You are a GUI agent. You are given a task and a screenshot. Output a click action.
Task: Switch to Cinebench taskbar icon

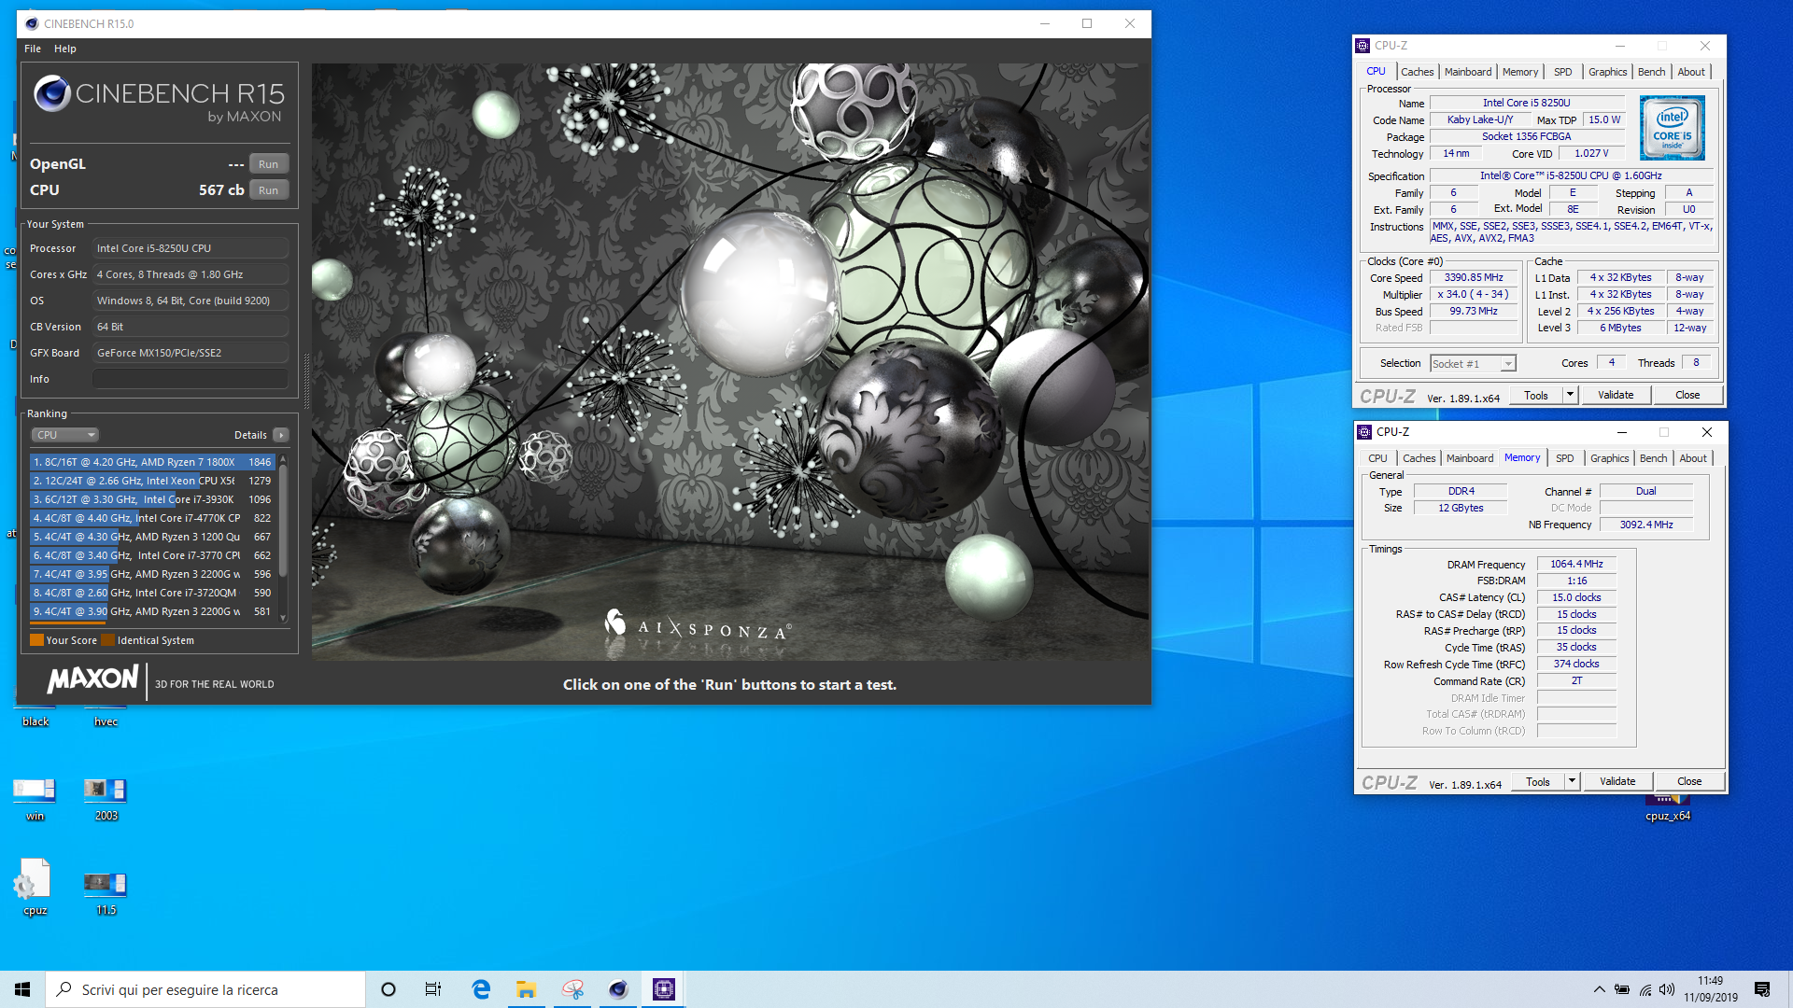coord(617,989)
